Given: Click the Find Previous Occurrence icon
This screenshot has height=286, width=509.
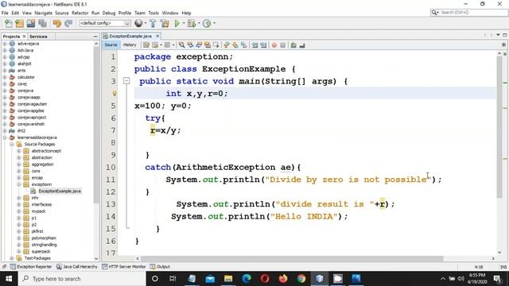Looking at the screenshot, I should (x=190, y=45).
